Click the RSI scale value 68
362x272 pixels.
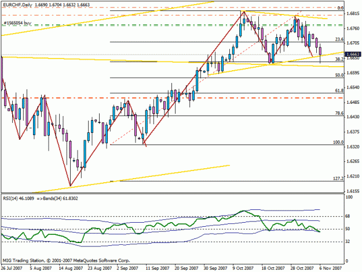348,216
